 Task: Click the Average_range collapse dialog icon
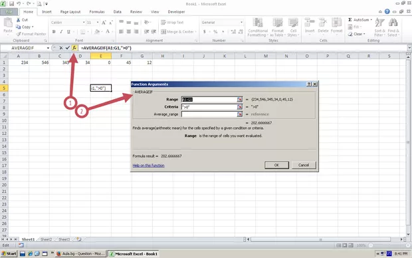pyautogui.click(x=239, y=114)
